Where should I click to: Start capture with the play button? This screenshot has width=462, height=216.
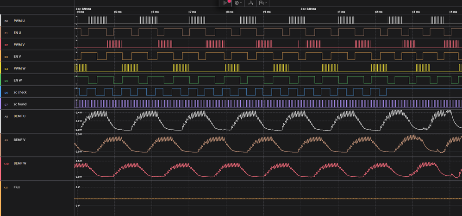225,3
